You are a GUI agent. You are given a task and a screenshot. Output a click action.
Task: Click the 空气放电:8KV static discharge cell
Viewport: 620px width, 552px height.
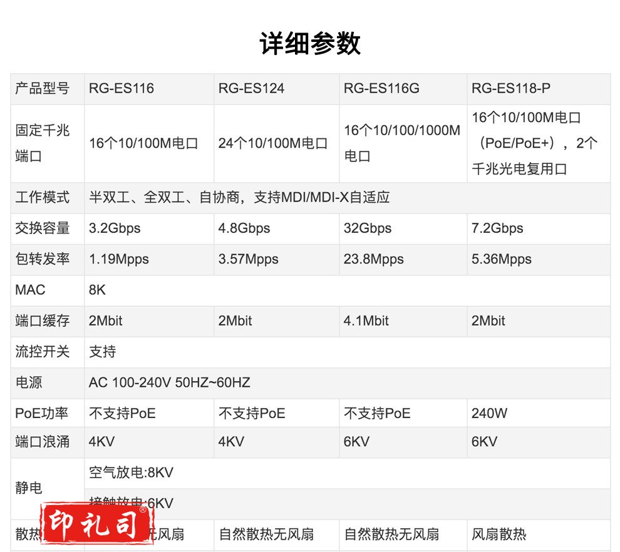coord(131,473)
